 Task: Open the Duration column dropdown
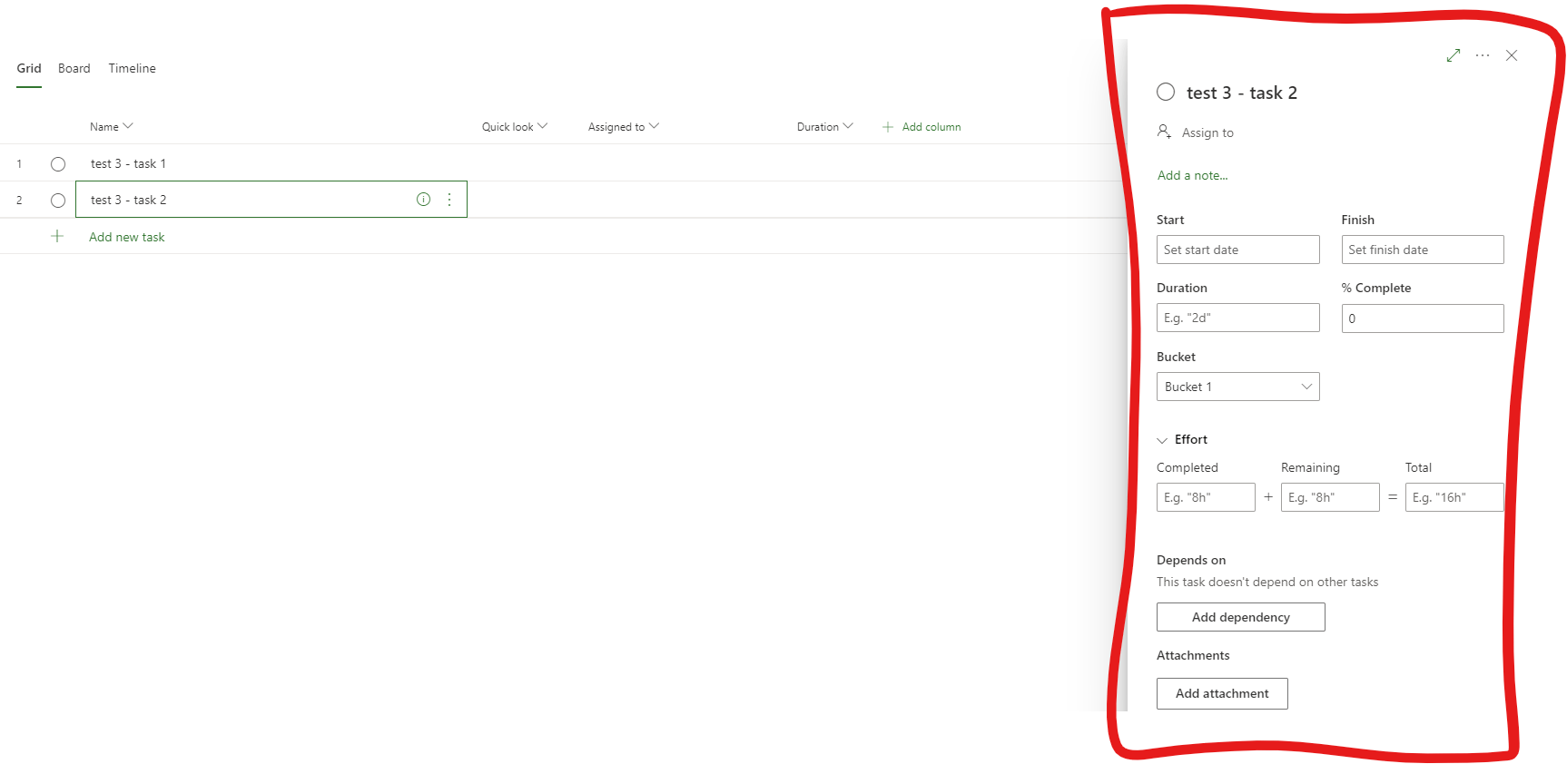pos(825,127)
